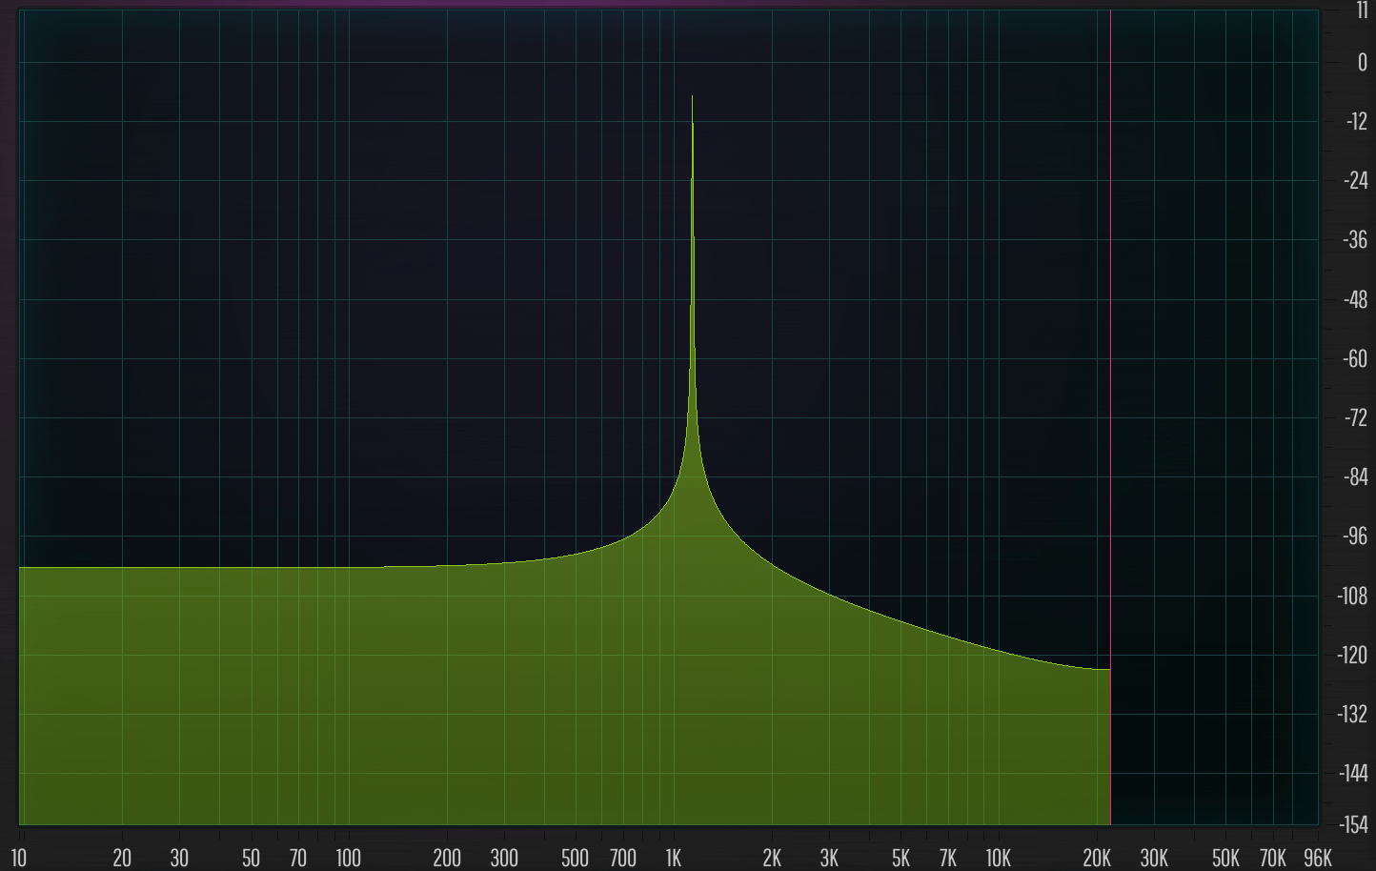Click the 96K frequency axis label
The height and width of the screenshot is (871, 1376).
coord(1318,858)
